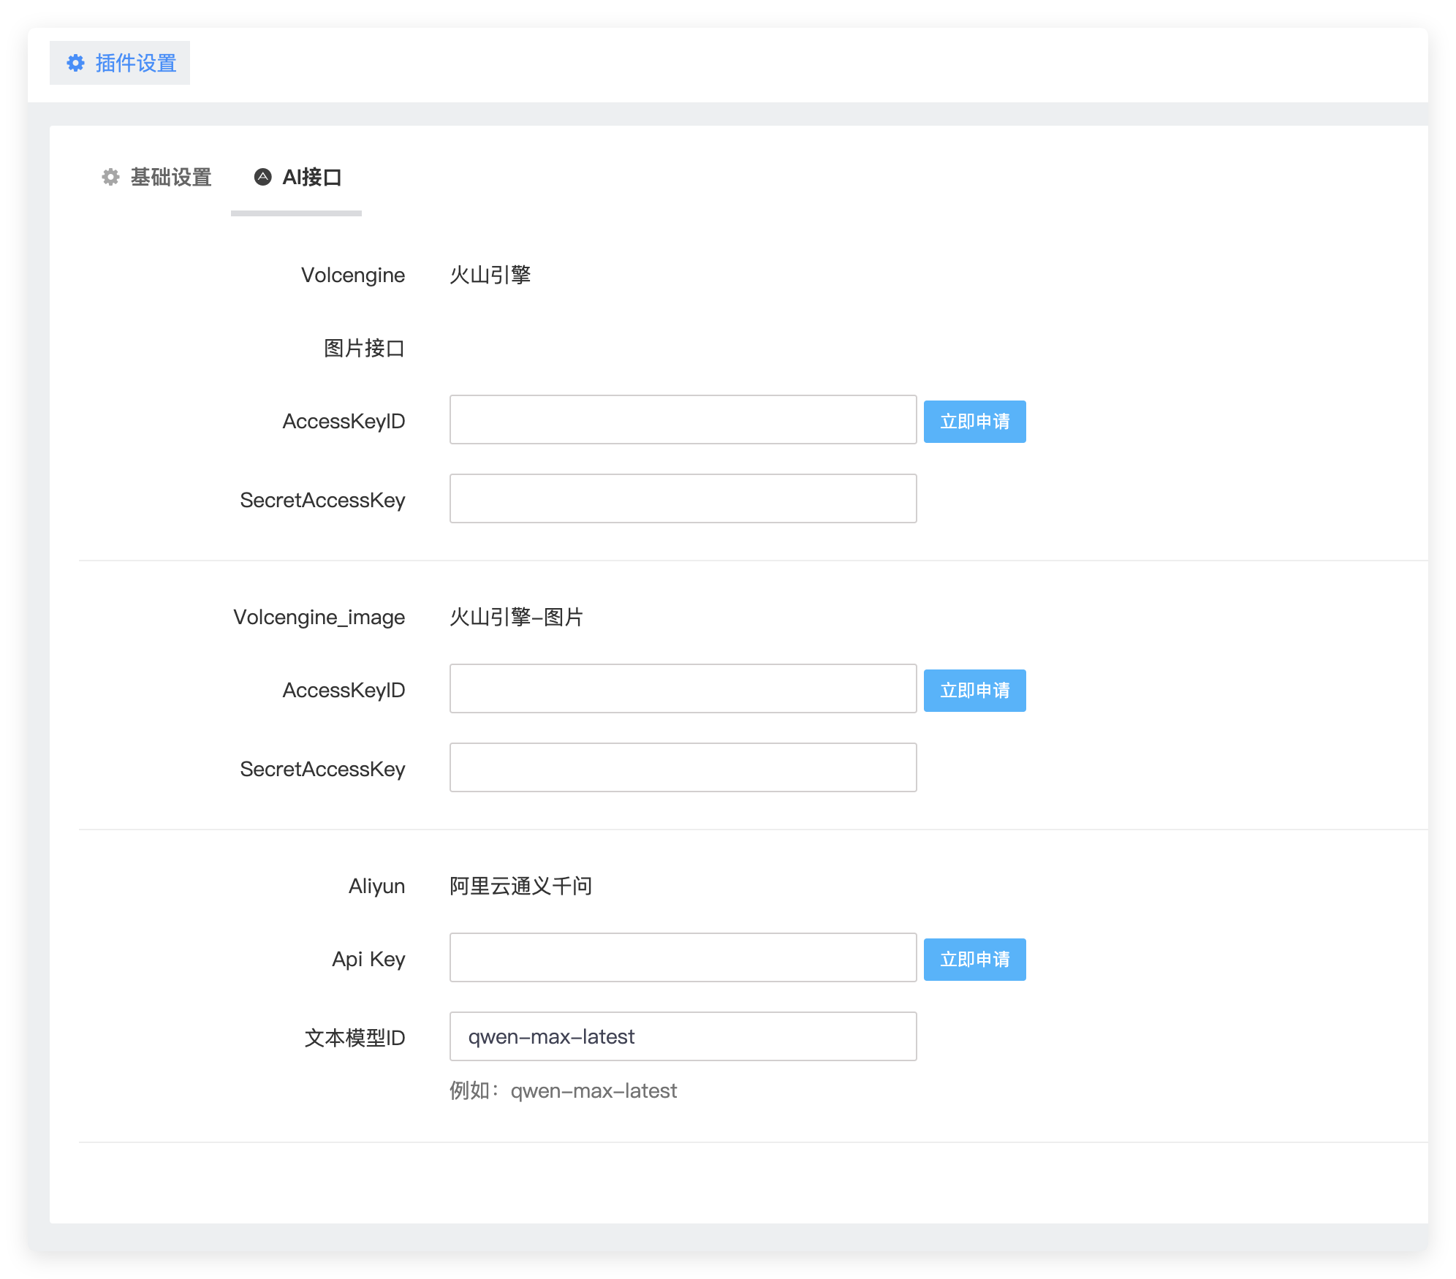Switch to the 基础设置 tab
Image resolution: width=1456 pixels, height=1279 pixels.
(x=170, y=177)
